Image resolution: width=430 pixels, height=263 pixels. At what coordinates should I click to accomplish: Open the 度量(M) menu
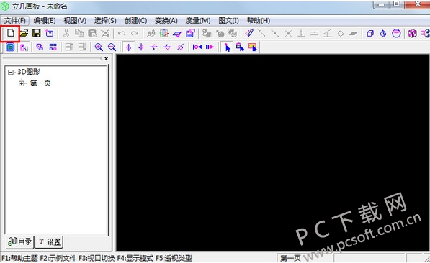pyautogui.click(x=198, y=21)
